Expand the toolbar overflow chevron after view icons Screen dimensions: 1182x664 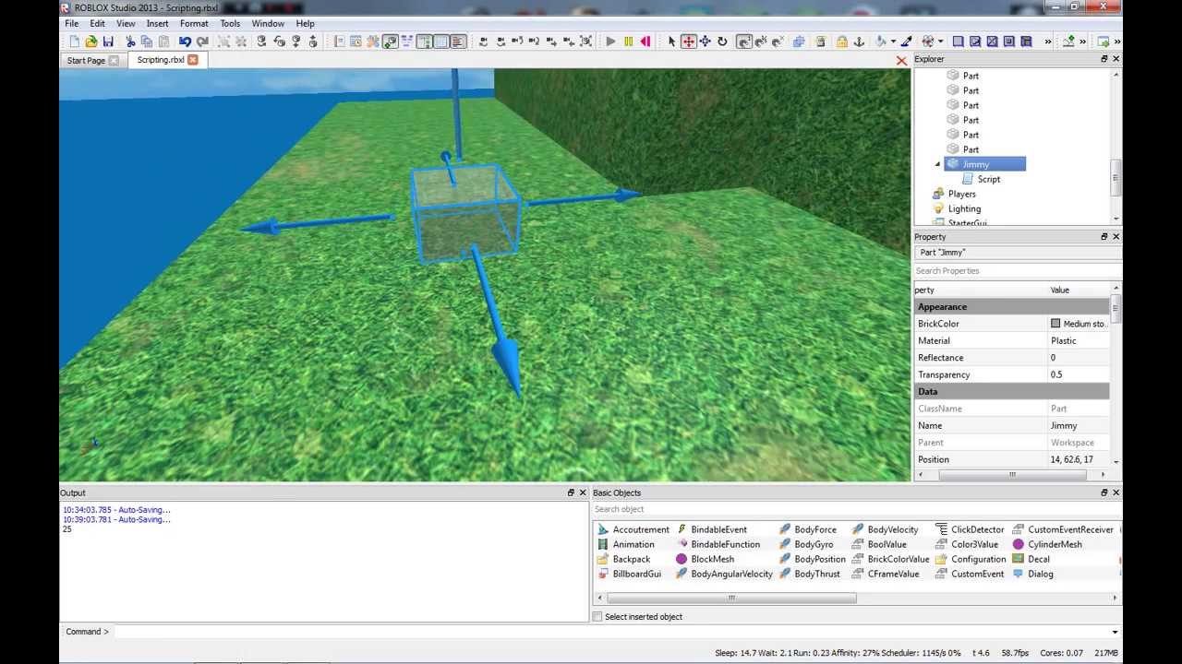click(x=1048, y=41)
